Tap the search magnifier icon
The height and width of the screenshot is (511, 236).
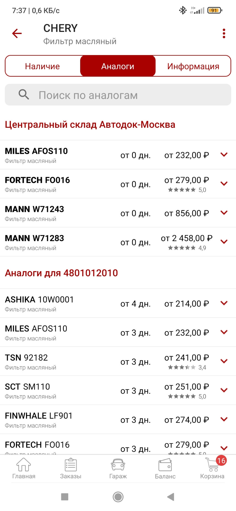(24, 94)
